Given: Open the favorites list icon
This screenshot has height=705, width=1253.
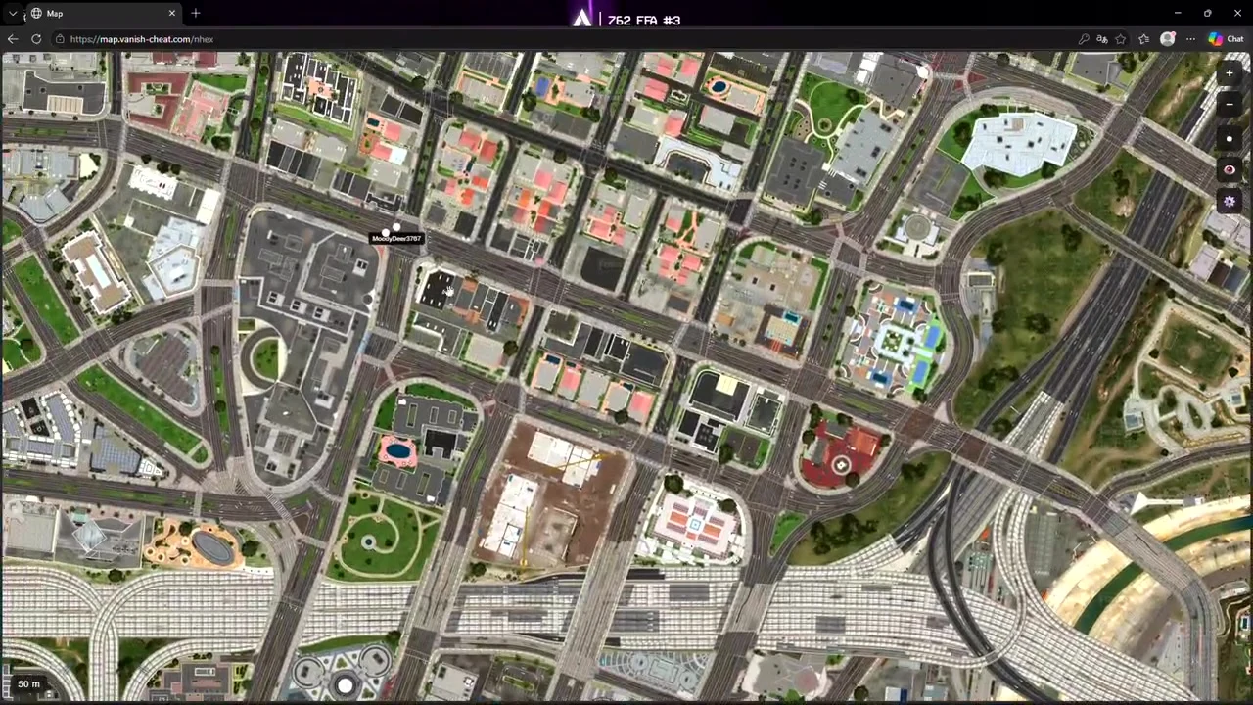Looking at the screenshot, I should click(x=1143, y=39).
